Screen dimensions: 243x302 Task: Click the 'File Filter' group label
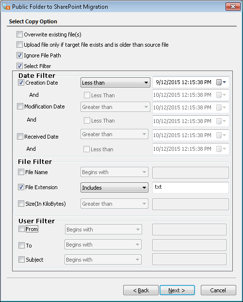35,161
